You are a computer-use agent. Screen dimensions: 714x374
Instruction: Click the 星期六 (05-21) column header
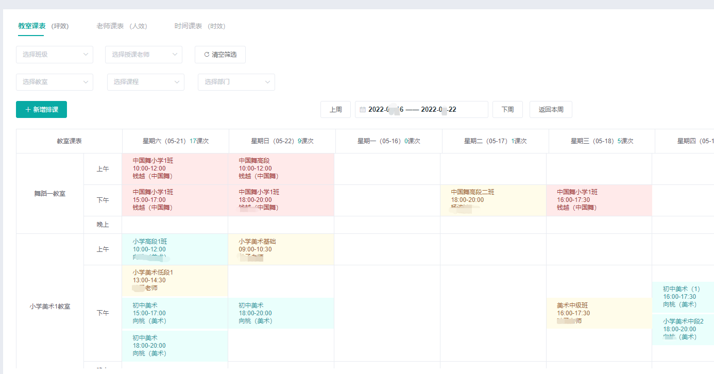pyautogui.click(x=176, y=141)
